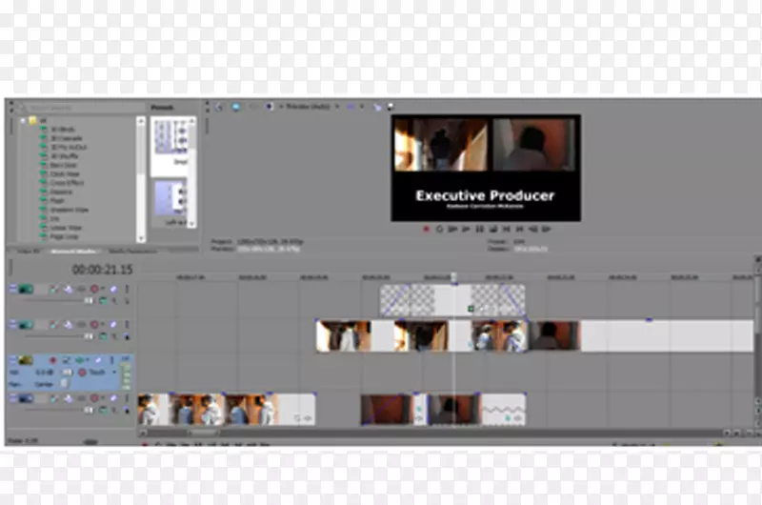Select the Gradient Wipe transition
762x505 pixels.
pos(70,210)
